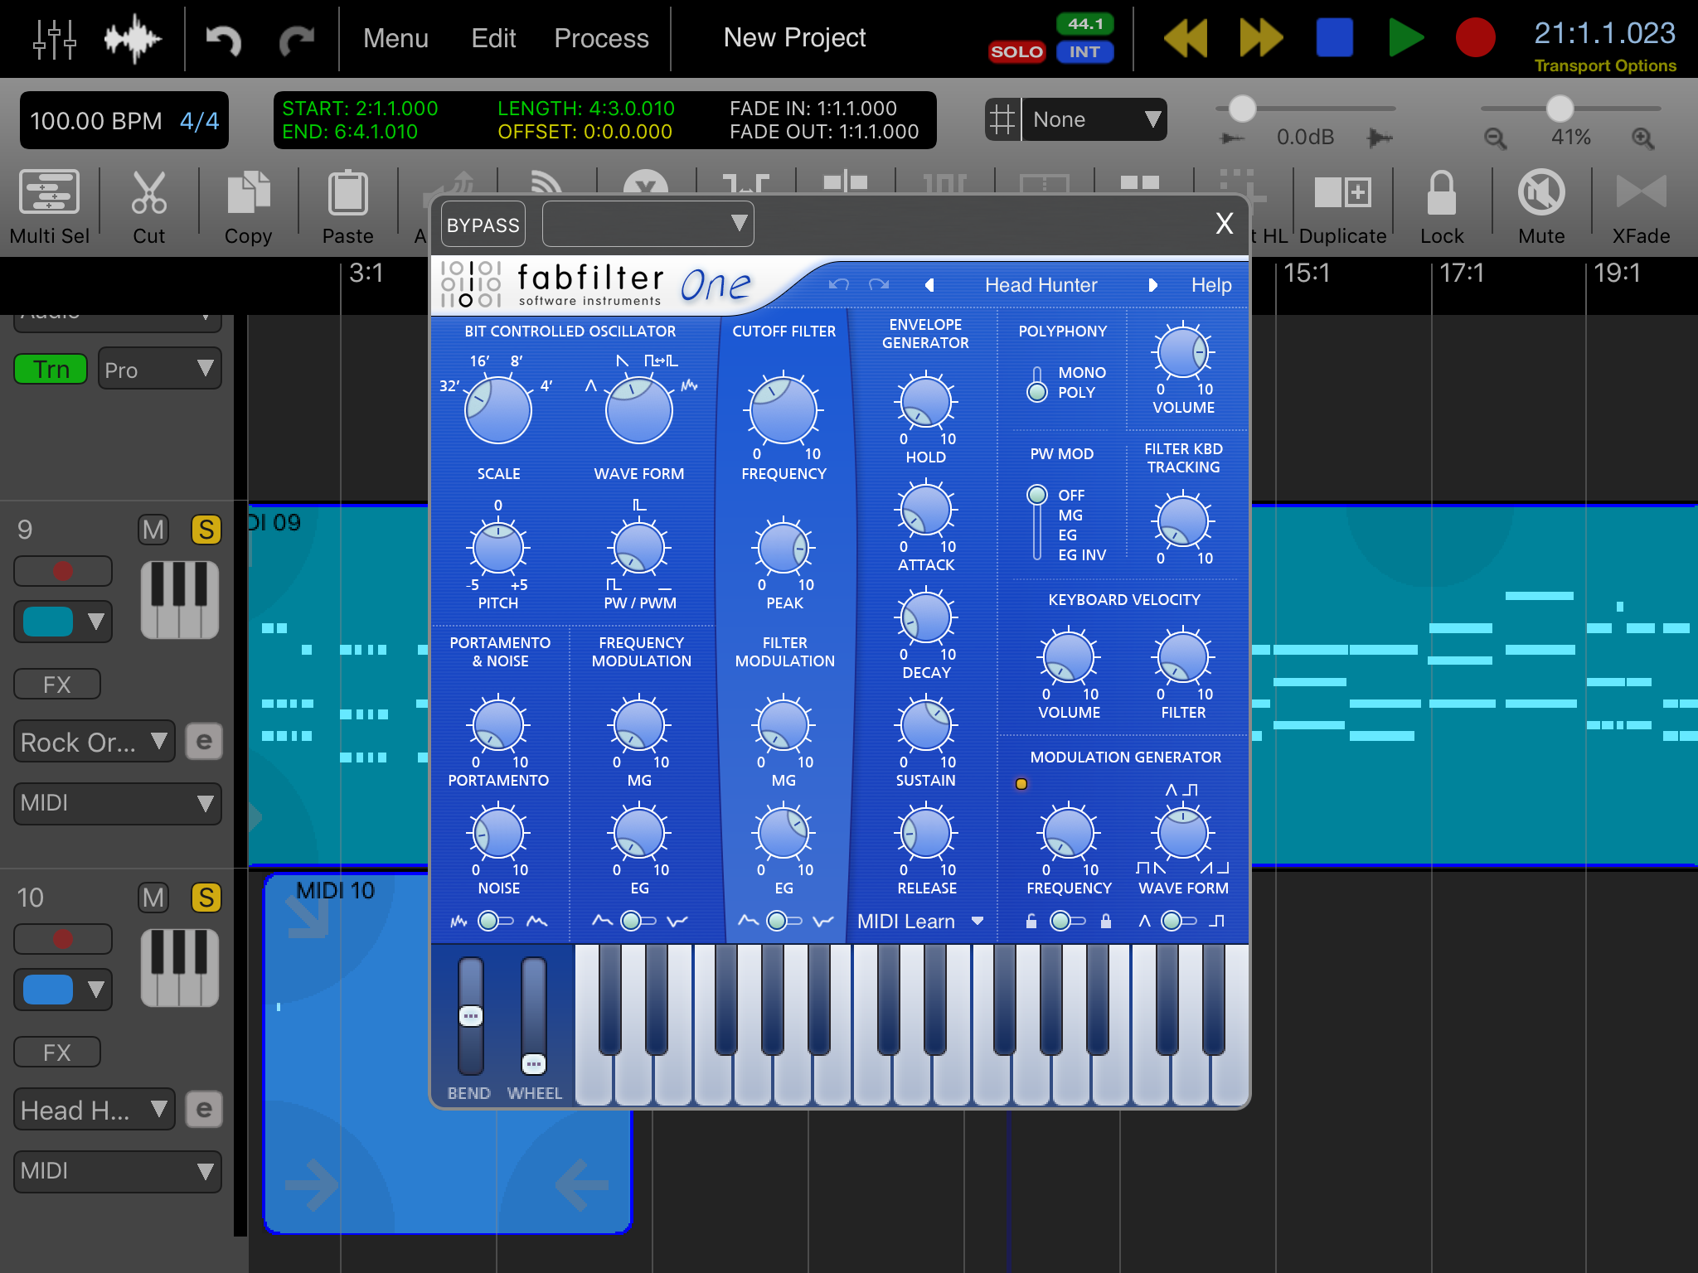1698x1273 pixels.
Task: Zoom out with the magnifier minus icon
Action: [x=1495, y=138]
